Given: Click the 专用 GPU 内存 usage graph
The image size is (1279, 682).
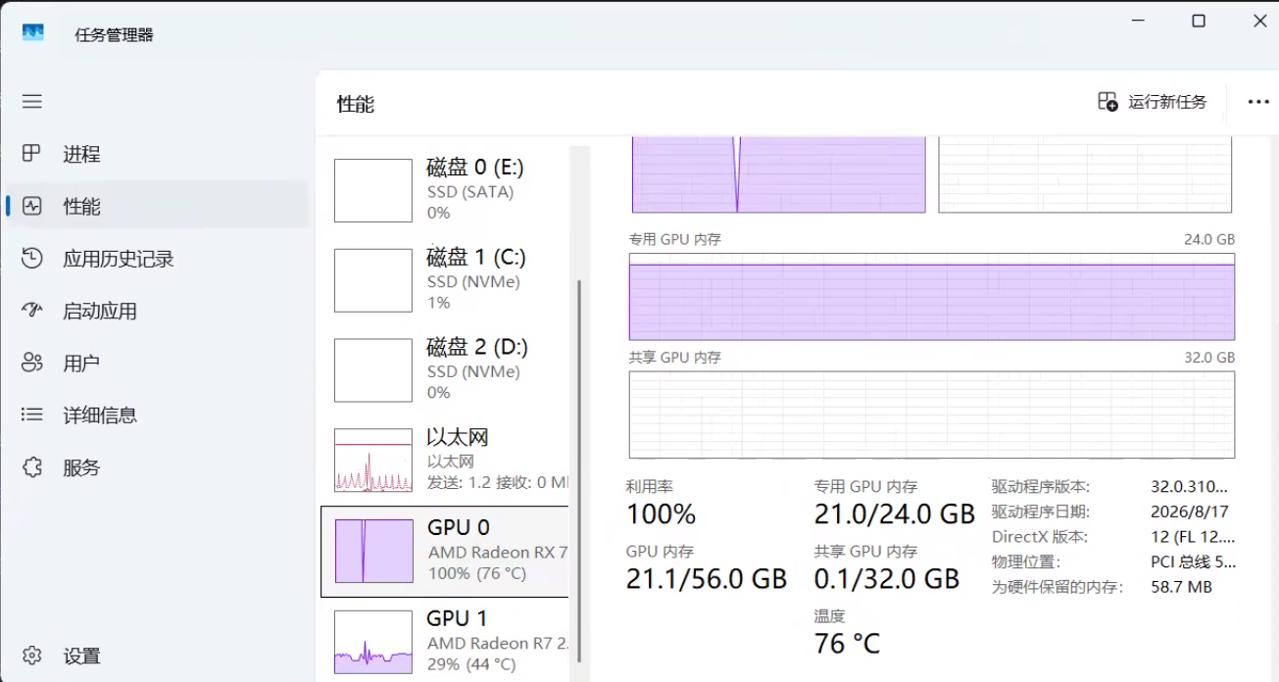Looking at the screenshot, I should (x=932, y=296).
